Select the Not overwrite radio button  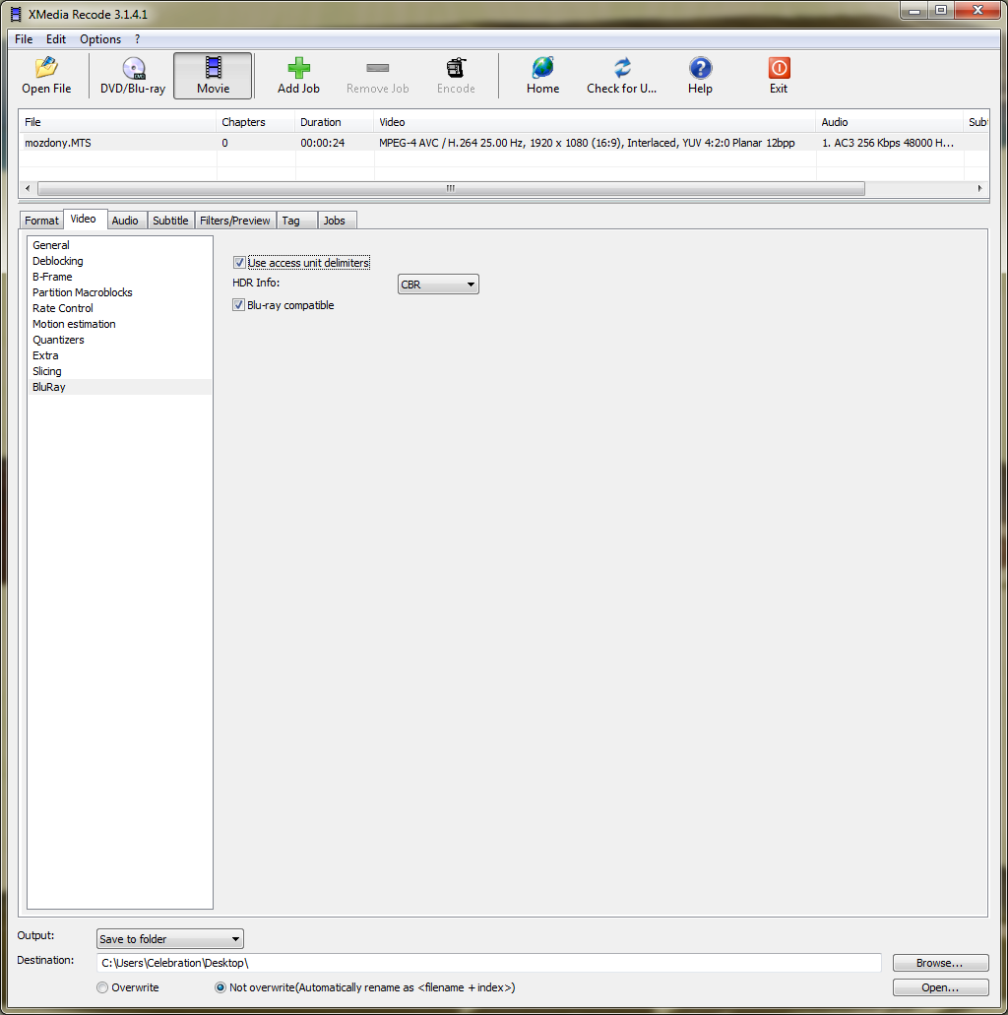pyautogui.click(x=220, y=987)
